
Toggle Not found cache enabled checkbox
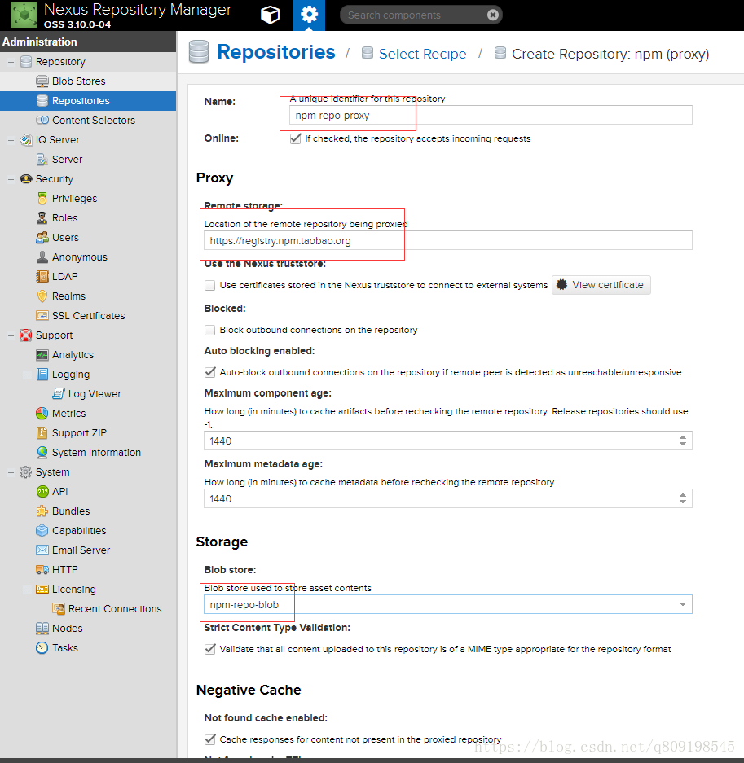[210, 739]
